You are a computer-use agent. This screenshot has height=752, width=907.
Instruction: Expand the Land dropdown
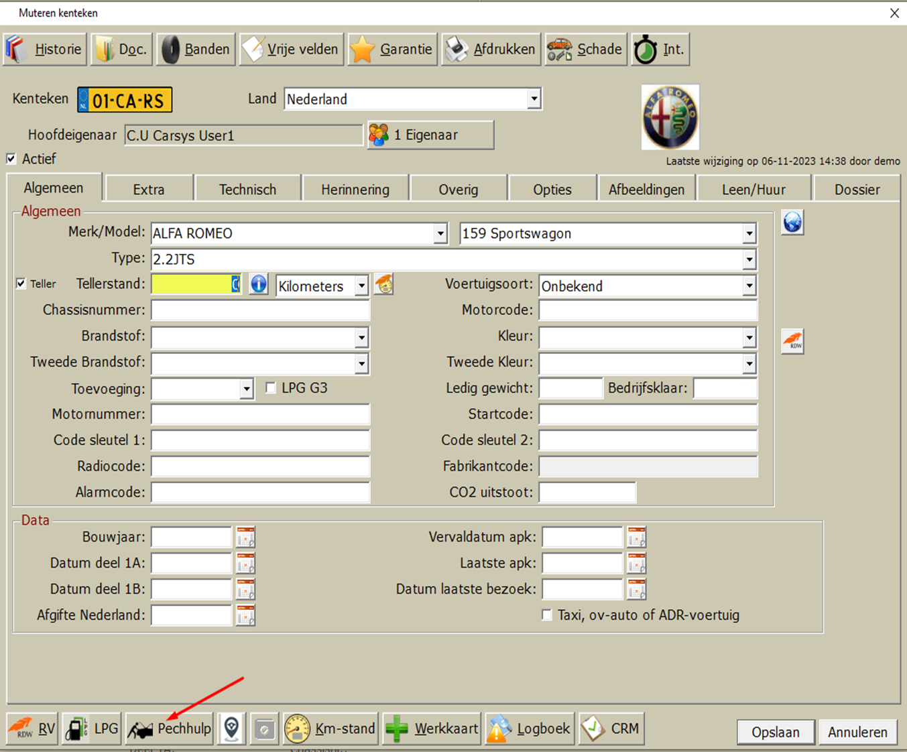(x=534, y=99)
